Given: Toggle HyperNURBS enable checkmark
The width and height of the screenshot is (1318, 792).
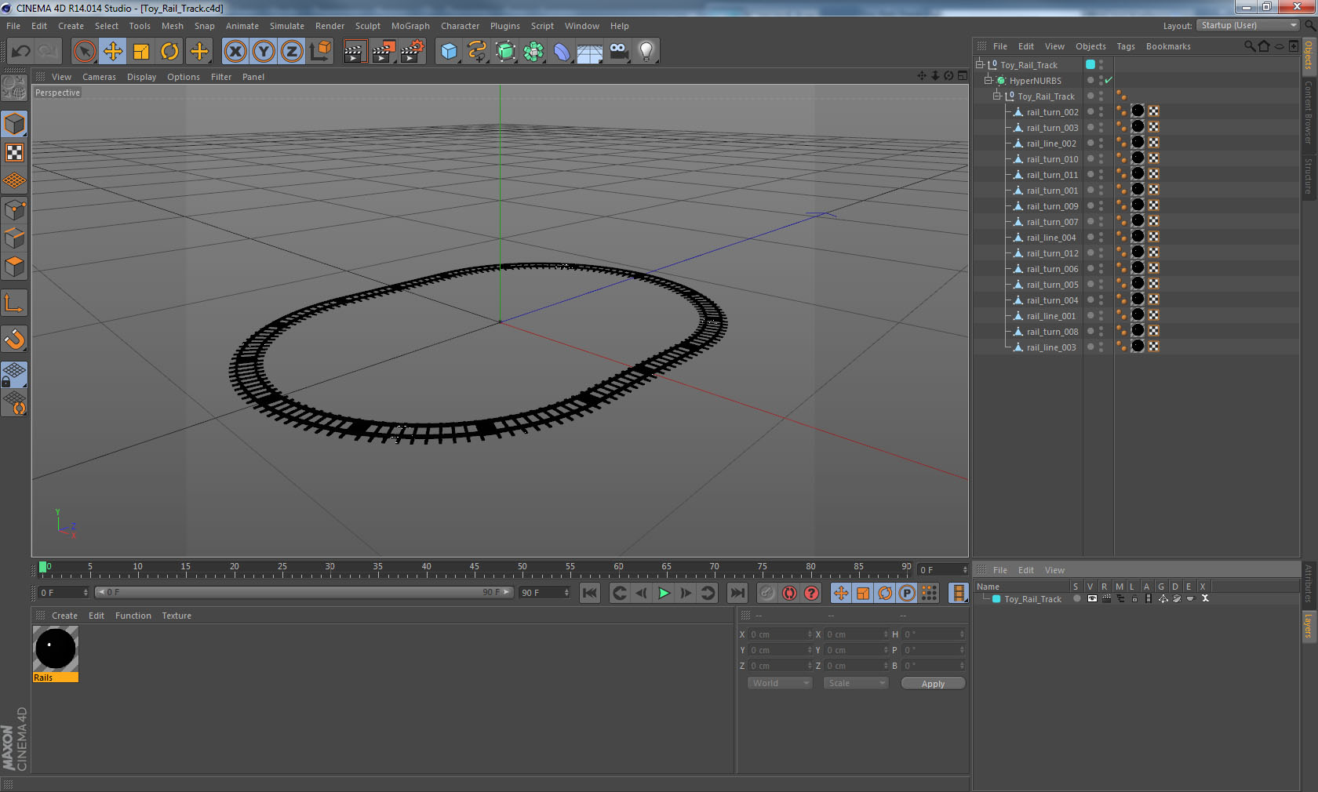Looking at the screenshot, I should pyautogui.click(x=1109, y=81).
